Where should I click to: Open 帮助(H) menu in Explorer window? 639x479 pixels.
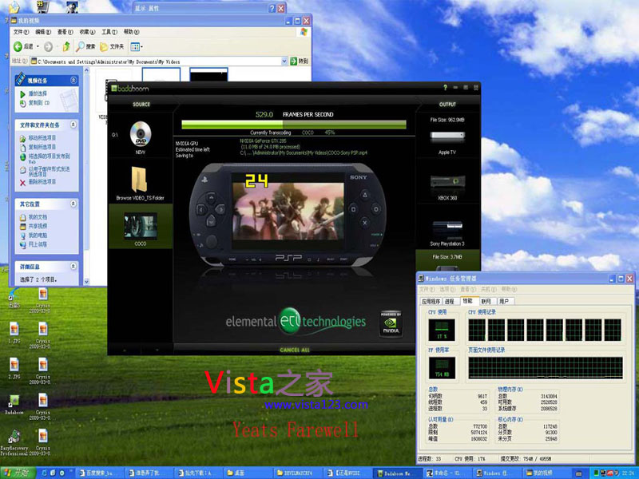click(131, 32)
